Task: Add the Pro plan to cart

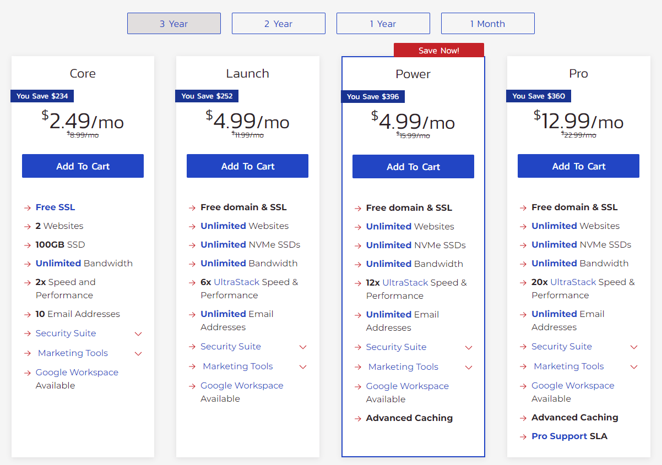Action: tap(578, 166)
